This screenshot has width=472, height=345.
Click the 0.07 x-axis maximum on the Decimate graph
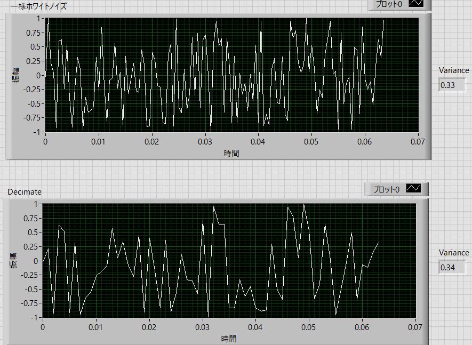415,327
